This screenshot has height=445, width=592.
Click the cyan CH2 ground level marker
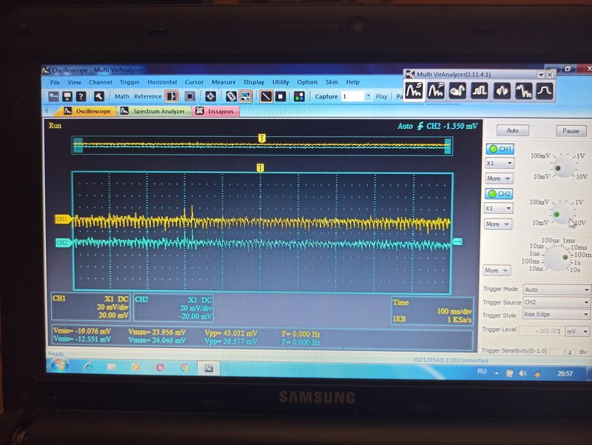[x=63, y=243]
